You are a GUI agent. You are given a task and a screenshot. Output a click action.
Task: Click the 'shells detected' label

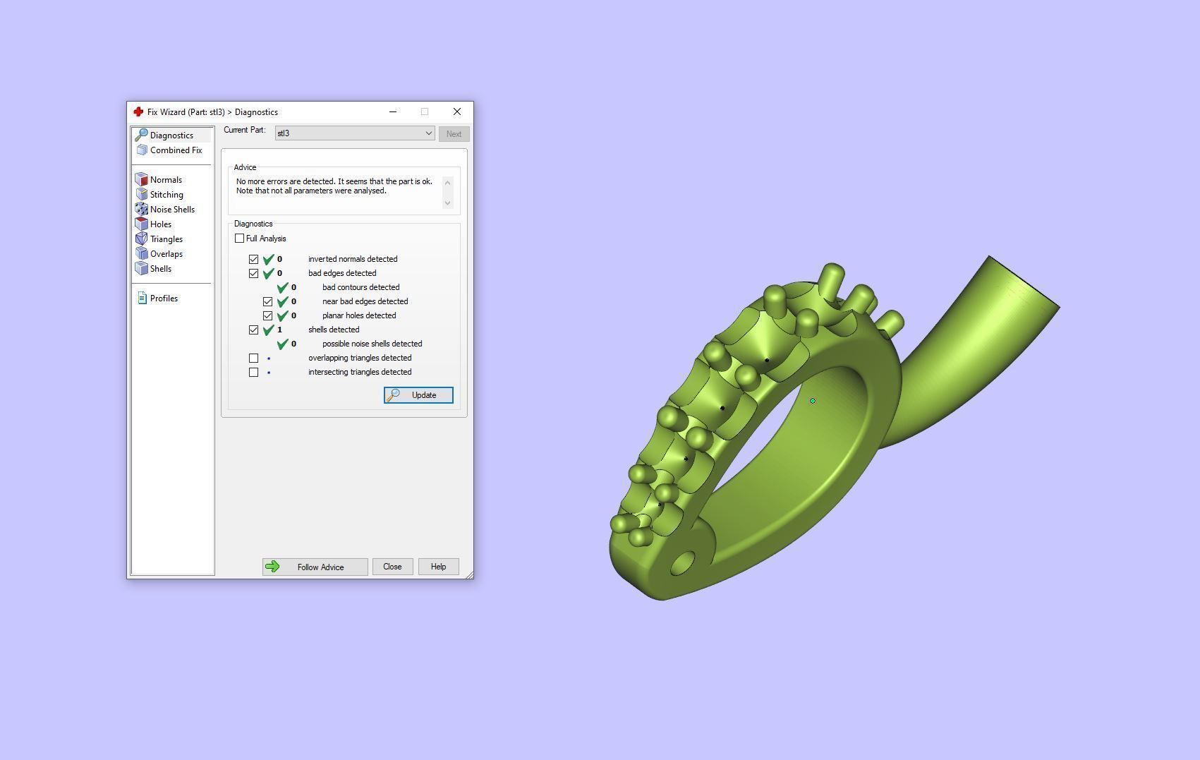pyautogui.click(x=334, y=330)
